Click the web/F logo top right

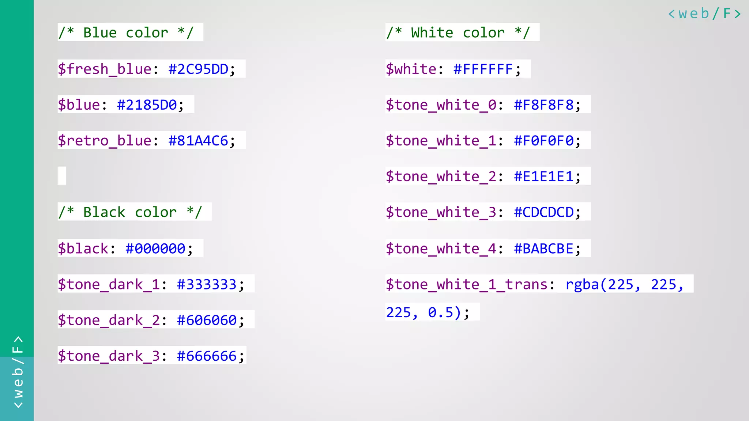point(704,14)
